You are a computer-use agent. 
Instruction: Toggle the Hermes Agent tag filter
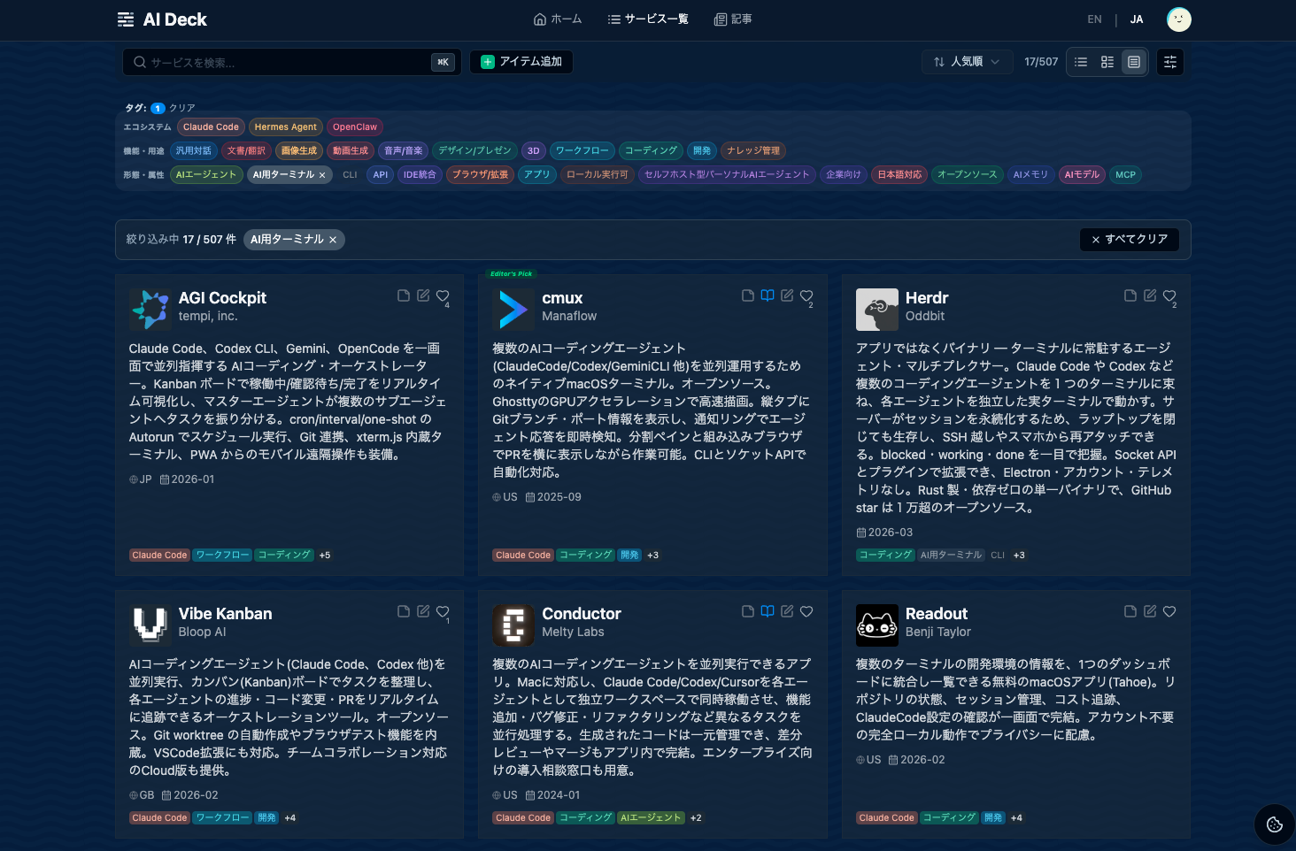pos(285,127)
